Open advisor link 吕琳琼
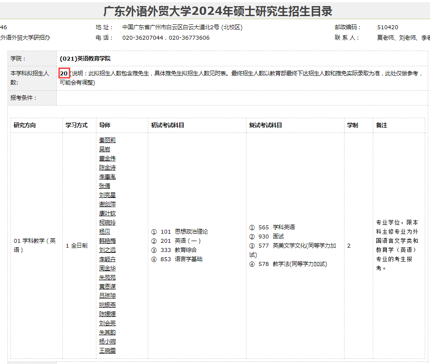The image size is (430, 364). coord(107,296)
